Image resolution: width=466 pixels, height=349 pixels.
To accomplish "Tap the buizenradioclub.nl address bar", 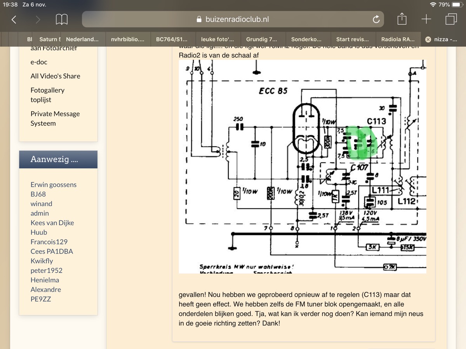I will (233, 19).
